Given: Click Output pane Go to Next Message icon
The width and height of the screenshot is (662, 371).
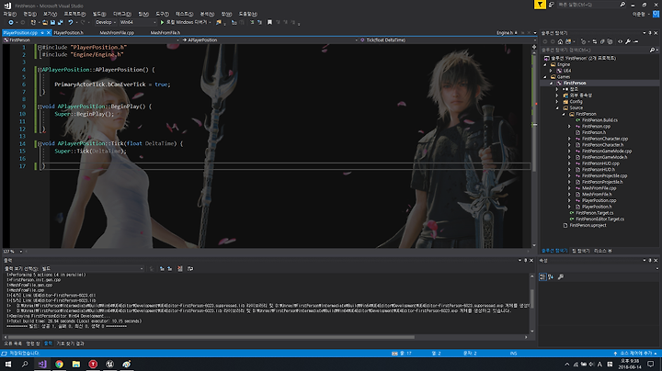Looking at the screenshot, I should (169, 268).
